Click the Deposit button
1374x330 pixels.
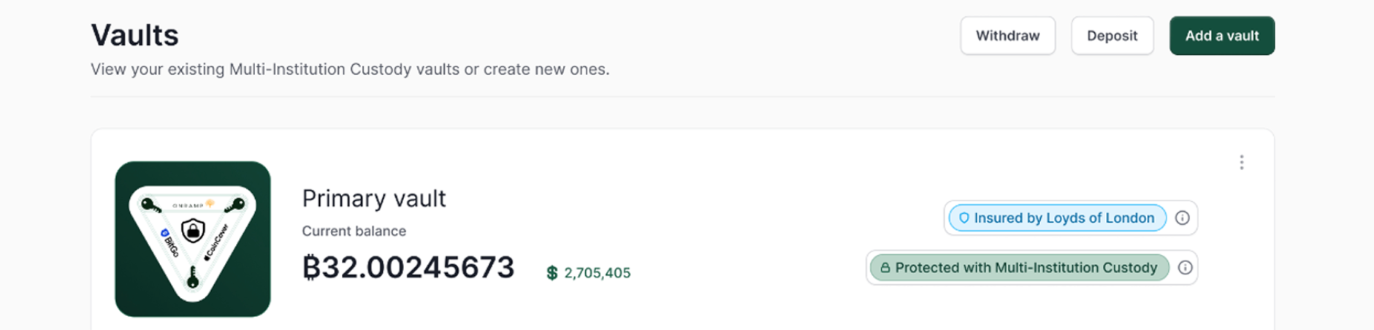[1112, 36]
